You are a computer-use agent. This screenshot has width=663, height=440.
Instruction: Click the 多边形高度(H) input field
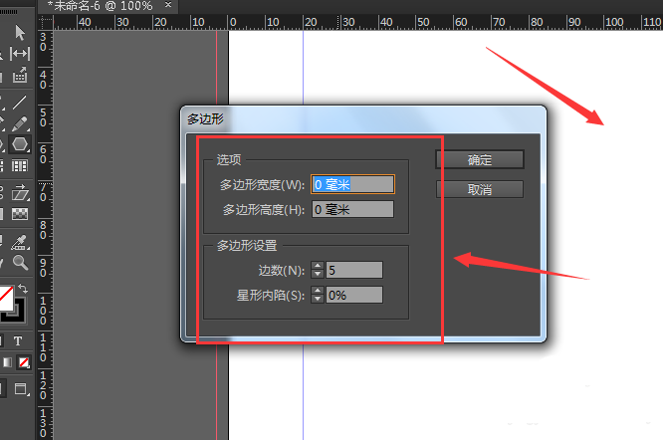tap(352, 209)
